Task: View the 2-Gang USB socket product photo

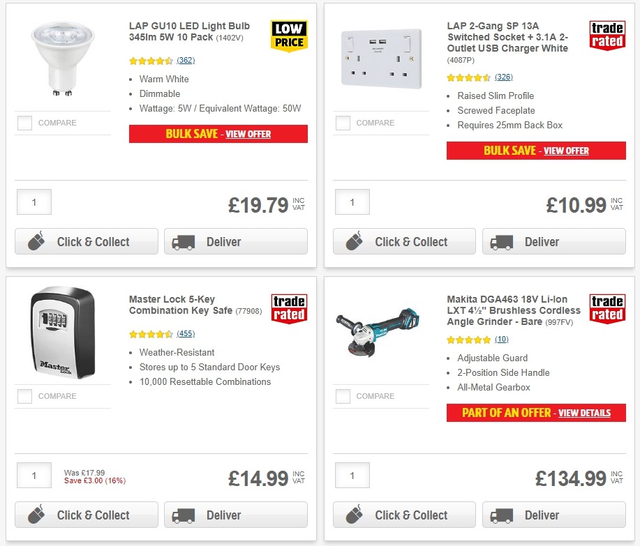Action: [380, 59]
